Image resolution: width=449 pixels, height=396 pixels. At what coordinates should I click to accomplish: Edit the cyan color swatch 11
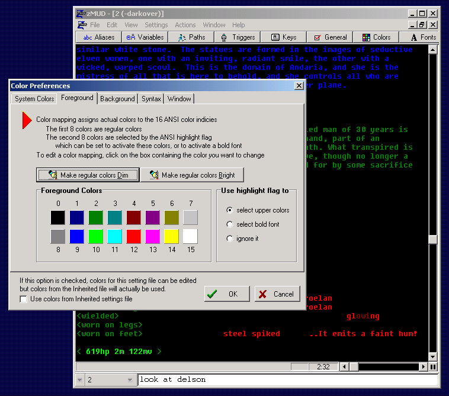point(114,236)
